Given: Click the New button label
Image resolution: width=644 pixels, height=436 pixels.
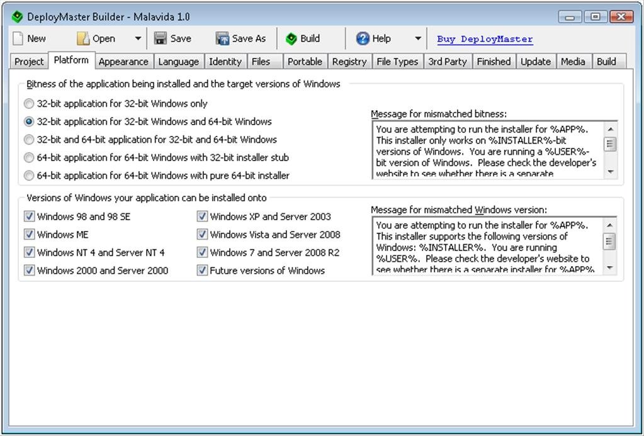Looking at the screenshot, I should 37,38.
